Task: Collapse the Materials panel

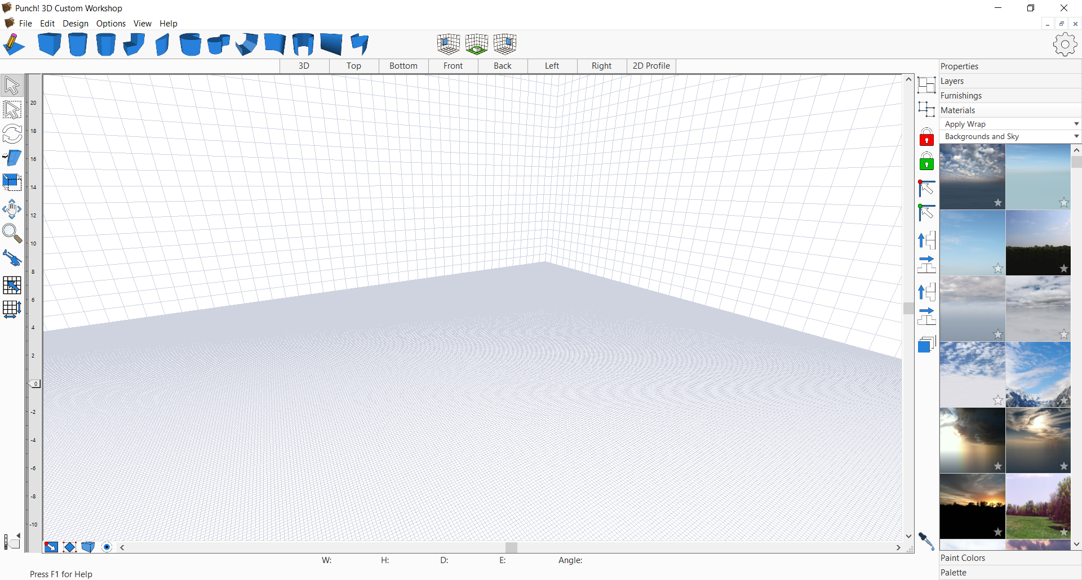Action: point(1010,110)
